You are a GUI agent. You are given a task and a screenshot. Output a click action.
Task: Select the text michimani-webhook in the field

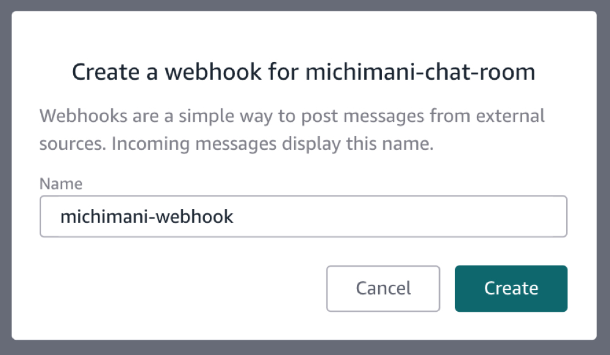pos(146,216)
